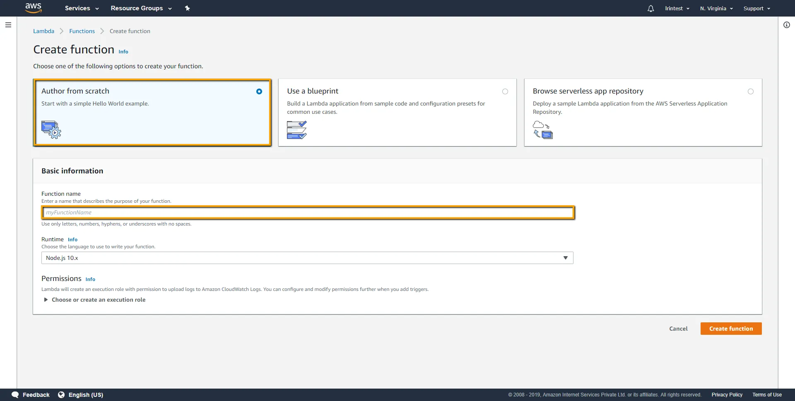
Task: Open the N. Virginia region dropdown
Action: tap(716, 8)
